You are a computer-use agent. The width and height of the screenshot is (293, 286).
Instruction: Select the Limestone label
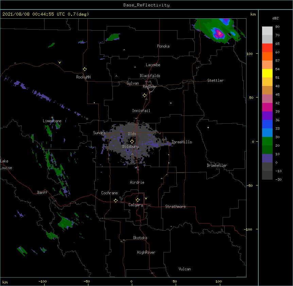[52, 121]
